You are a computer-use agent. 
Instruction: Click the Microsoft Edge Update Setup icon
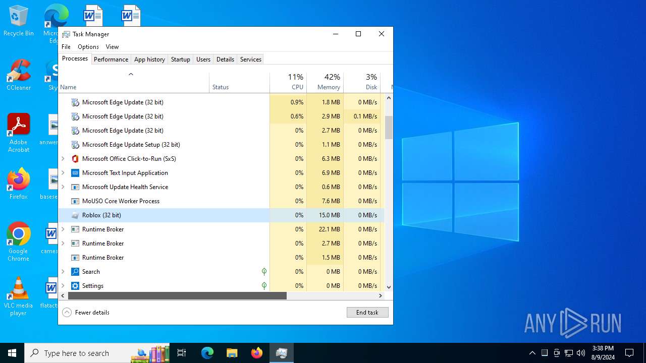click(75, 145)
